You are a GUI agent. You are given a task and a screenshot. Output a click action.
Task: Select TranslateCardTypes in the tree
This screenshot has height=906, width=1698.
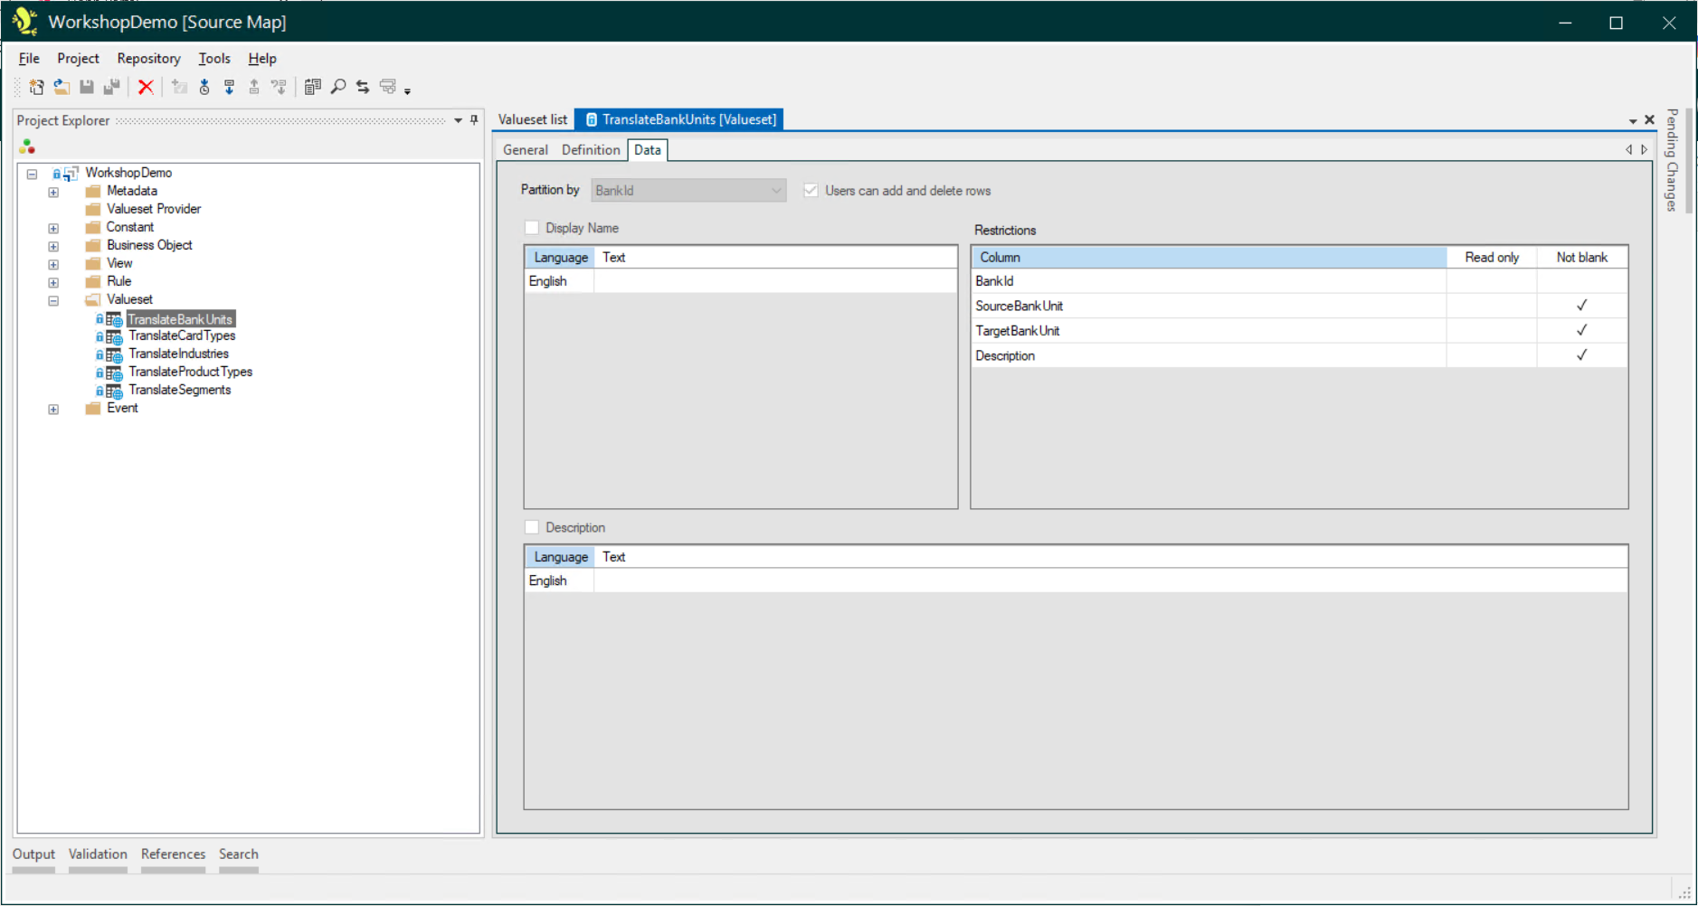tap(182, 336)
